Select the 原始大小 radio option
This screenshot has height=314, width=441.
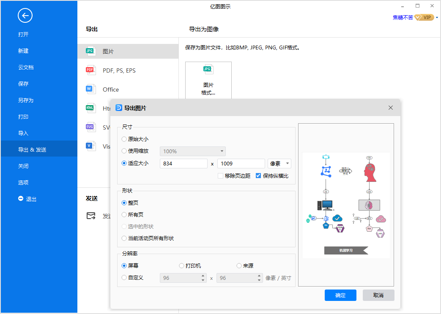124,139
